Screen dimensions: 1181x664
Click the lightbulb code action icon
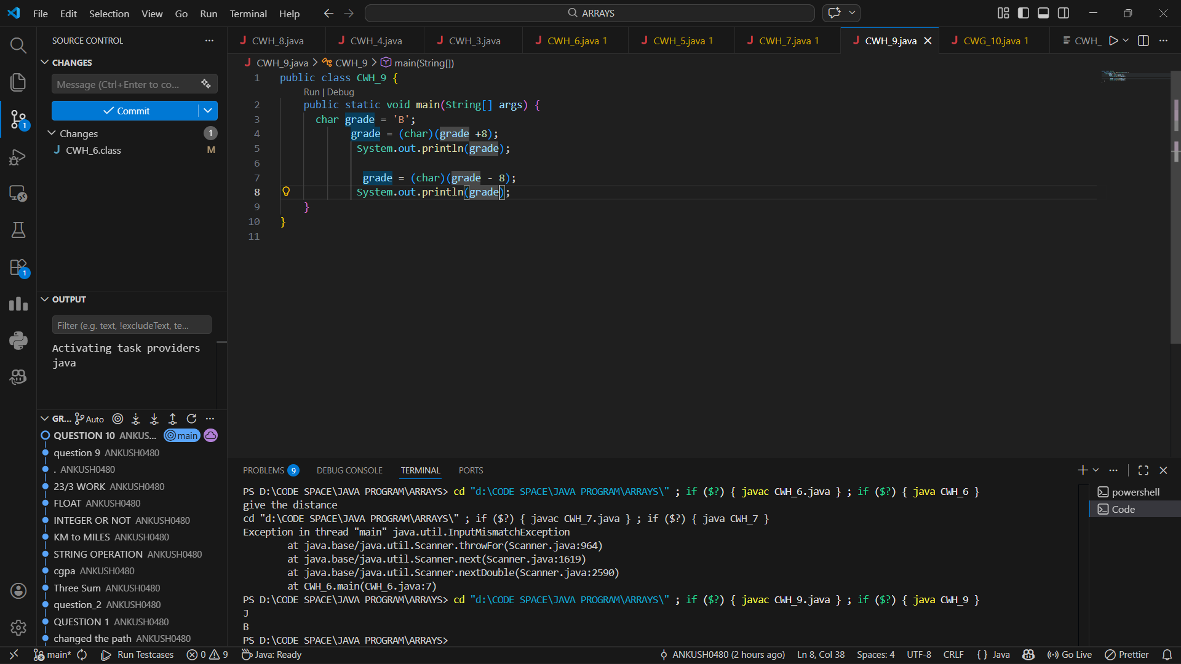click(x=286, y=192)
